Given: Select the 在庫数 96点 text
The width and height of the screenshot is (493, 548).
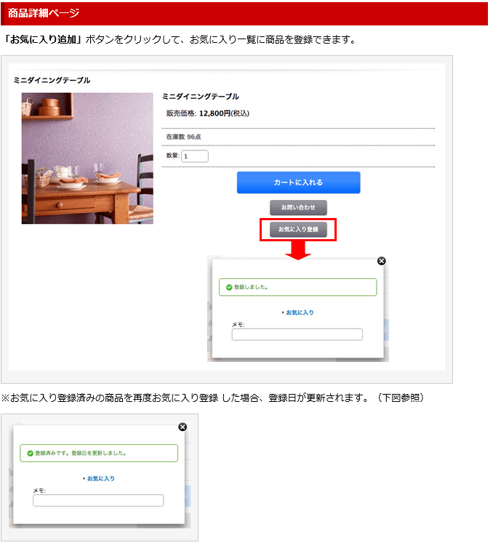Looking at the screenshot, I should tap(183, 137).
